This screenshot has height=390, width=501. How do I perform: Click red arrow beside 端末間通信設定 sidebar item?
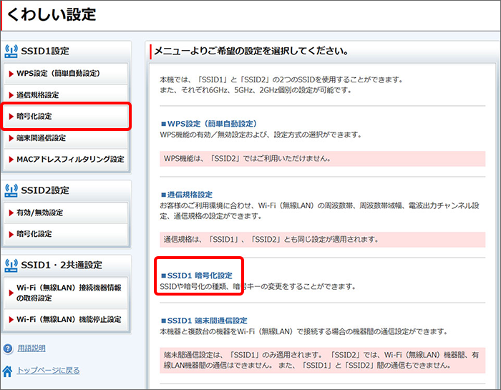pyautogui.click(x=11, y=138)
